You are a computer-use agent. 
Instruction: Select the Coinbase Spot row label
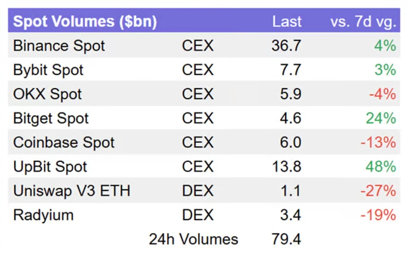click(64, 142)
